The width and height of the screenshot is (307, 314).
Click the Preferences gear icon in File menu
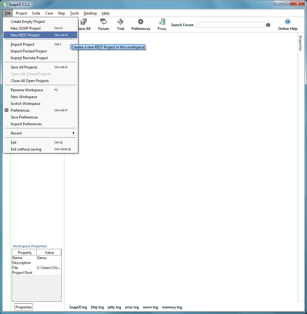[6, 110]
